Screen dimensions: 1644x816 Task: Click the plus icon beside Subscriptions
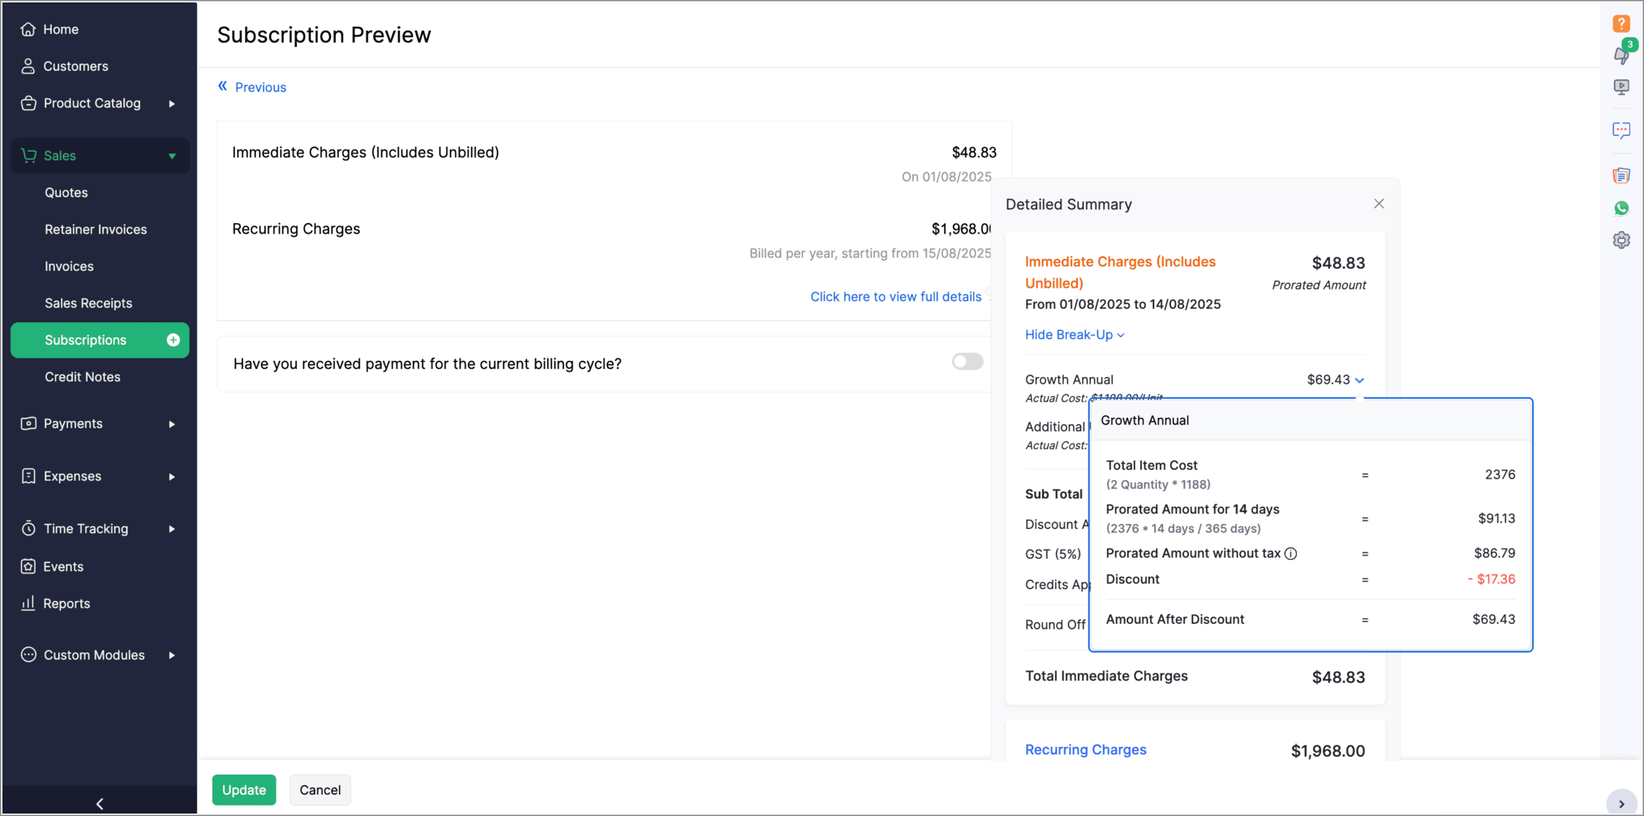[173, 340]
